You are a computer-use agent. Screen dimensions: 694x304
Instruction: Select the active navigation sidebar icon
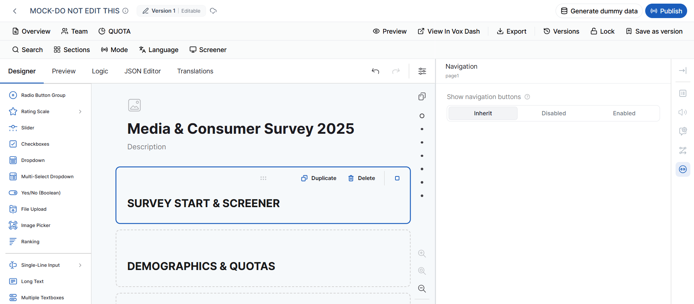(683, 169)
